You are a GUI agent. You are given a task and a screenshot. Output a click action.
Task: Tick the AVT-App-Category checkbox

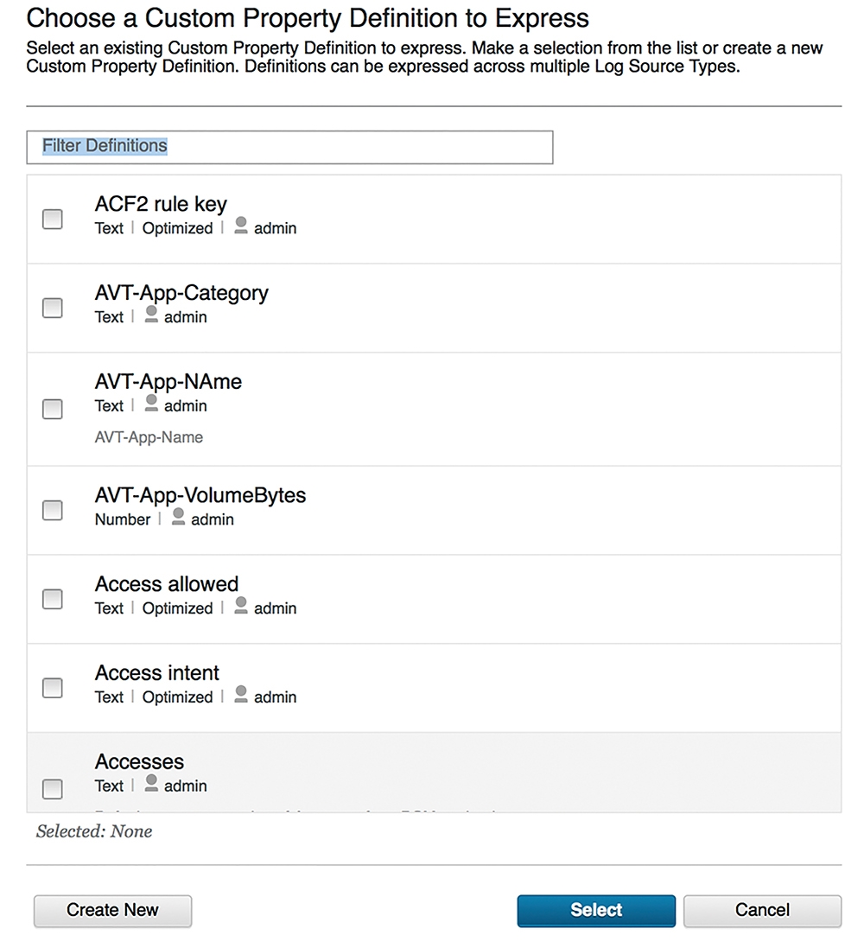coord(53,308)
